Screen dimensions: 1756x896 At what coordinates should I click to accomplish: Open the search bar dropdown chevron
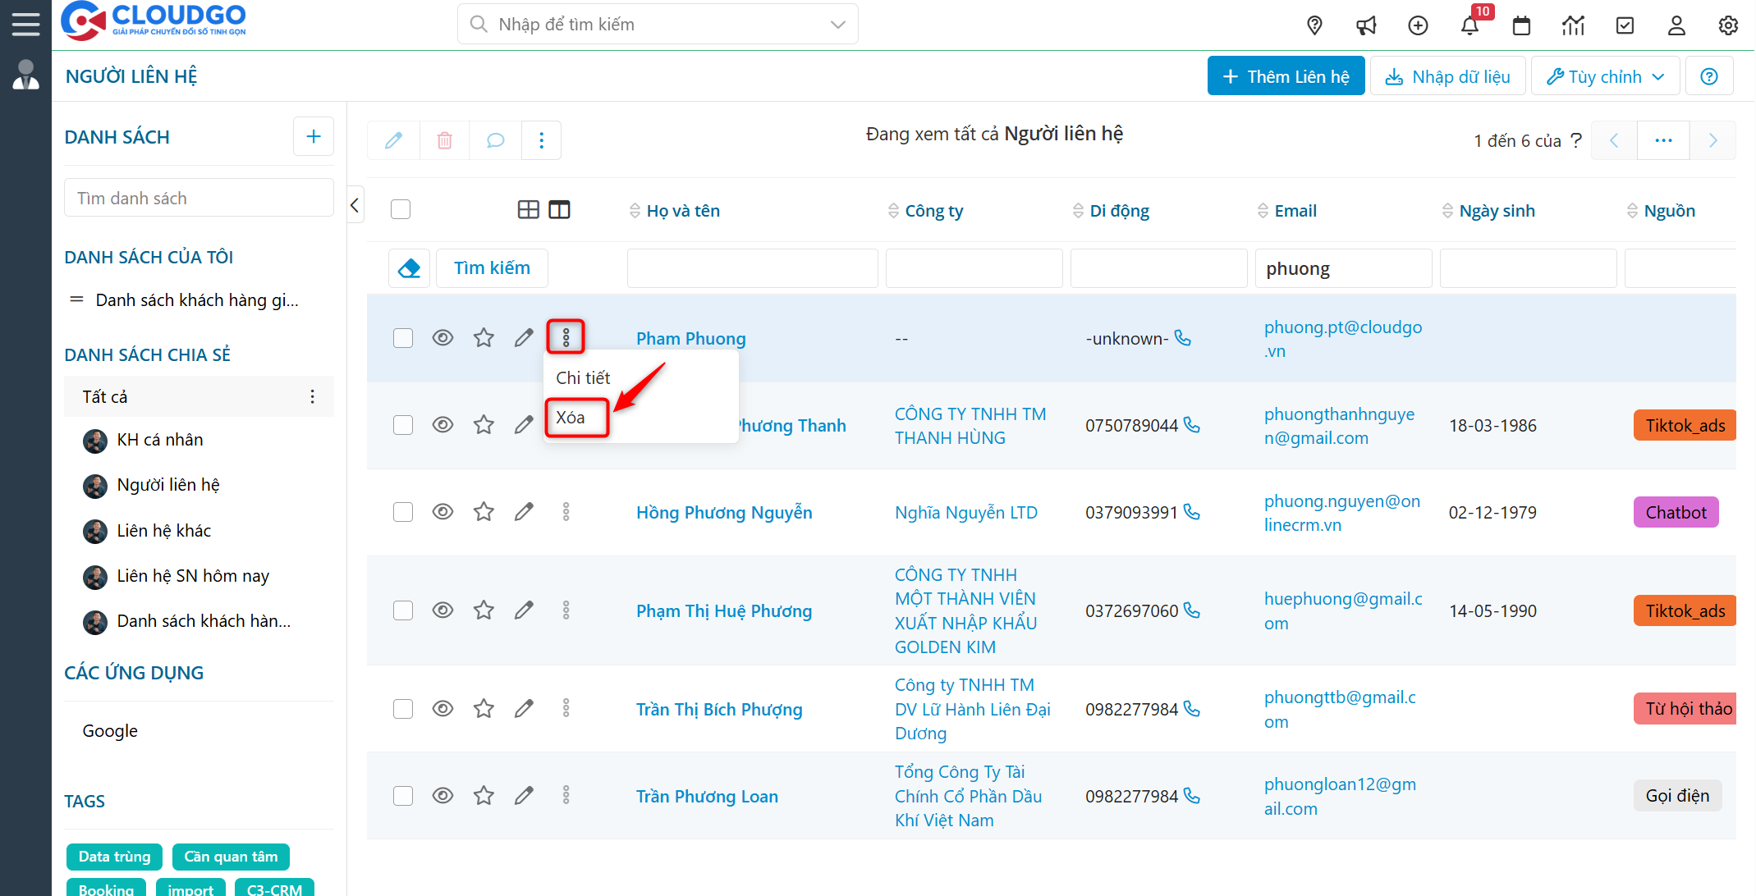[837, 24]
